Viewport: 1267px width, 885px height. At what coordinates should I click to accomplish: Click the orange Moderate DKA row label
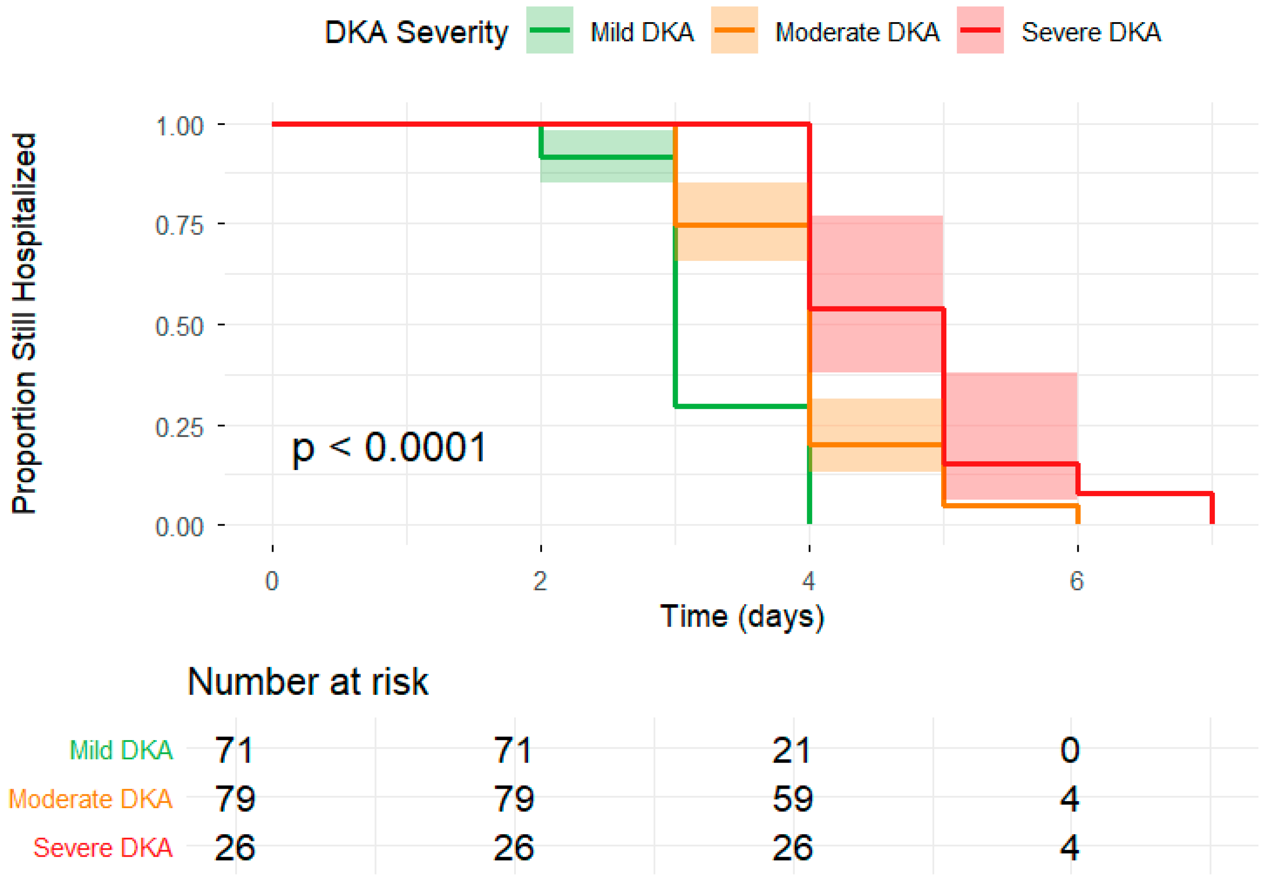pyautogui.click(x=91, y=799)
